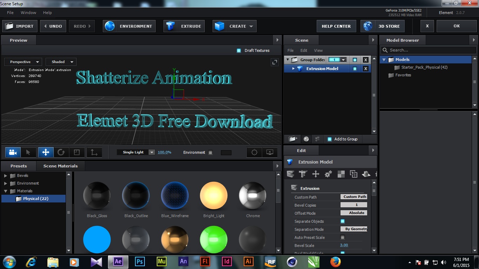
Task: Click the cubes icon in Scene footer
Action: 317,139
